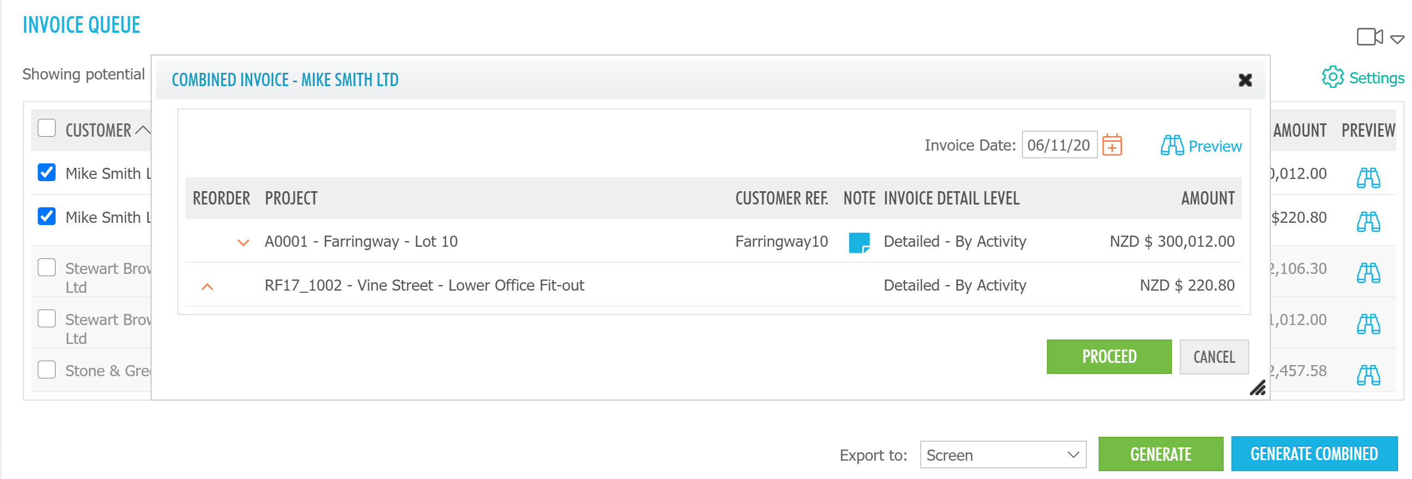This screenshot has height=479, width=1412.
Task: Open Settings via the gear icon
Action: [x=1333, y=78]
